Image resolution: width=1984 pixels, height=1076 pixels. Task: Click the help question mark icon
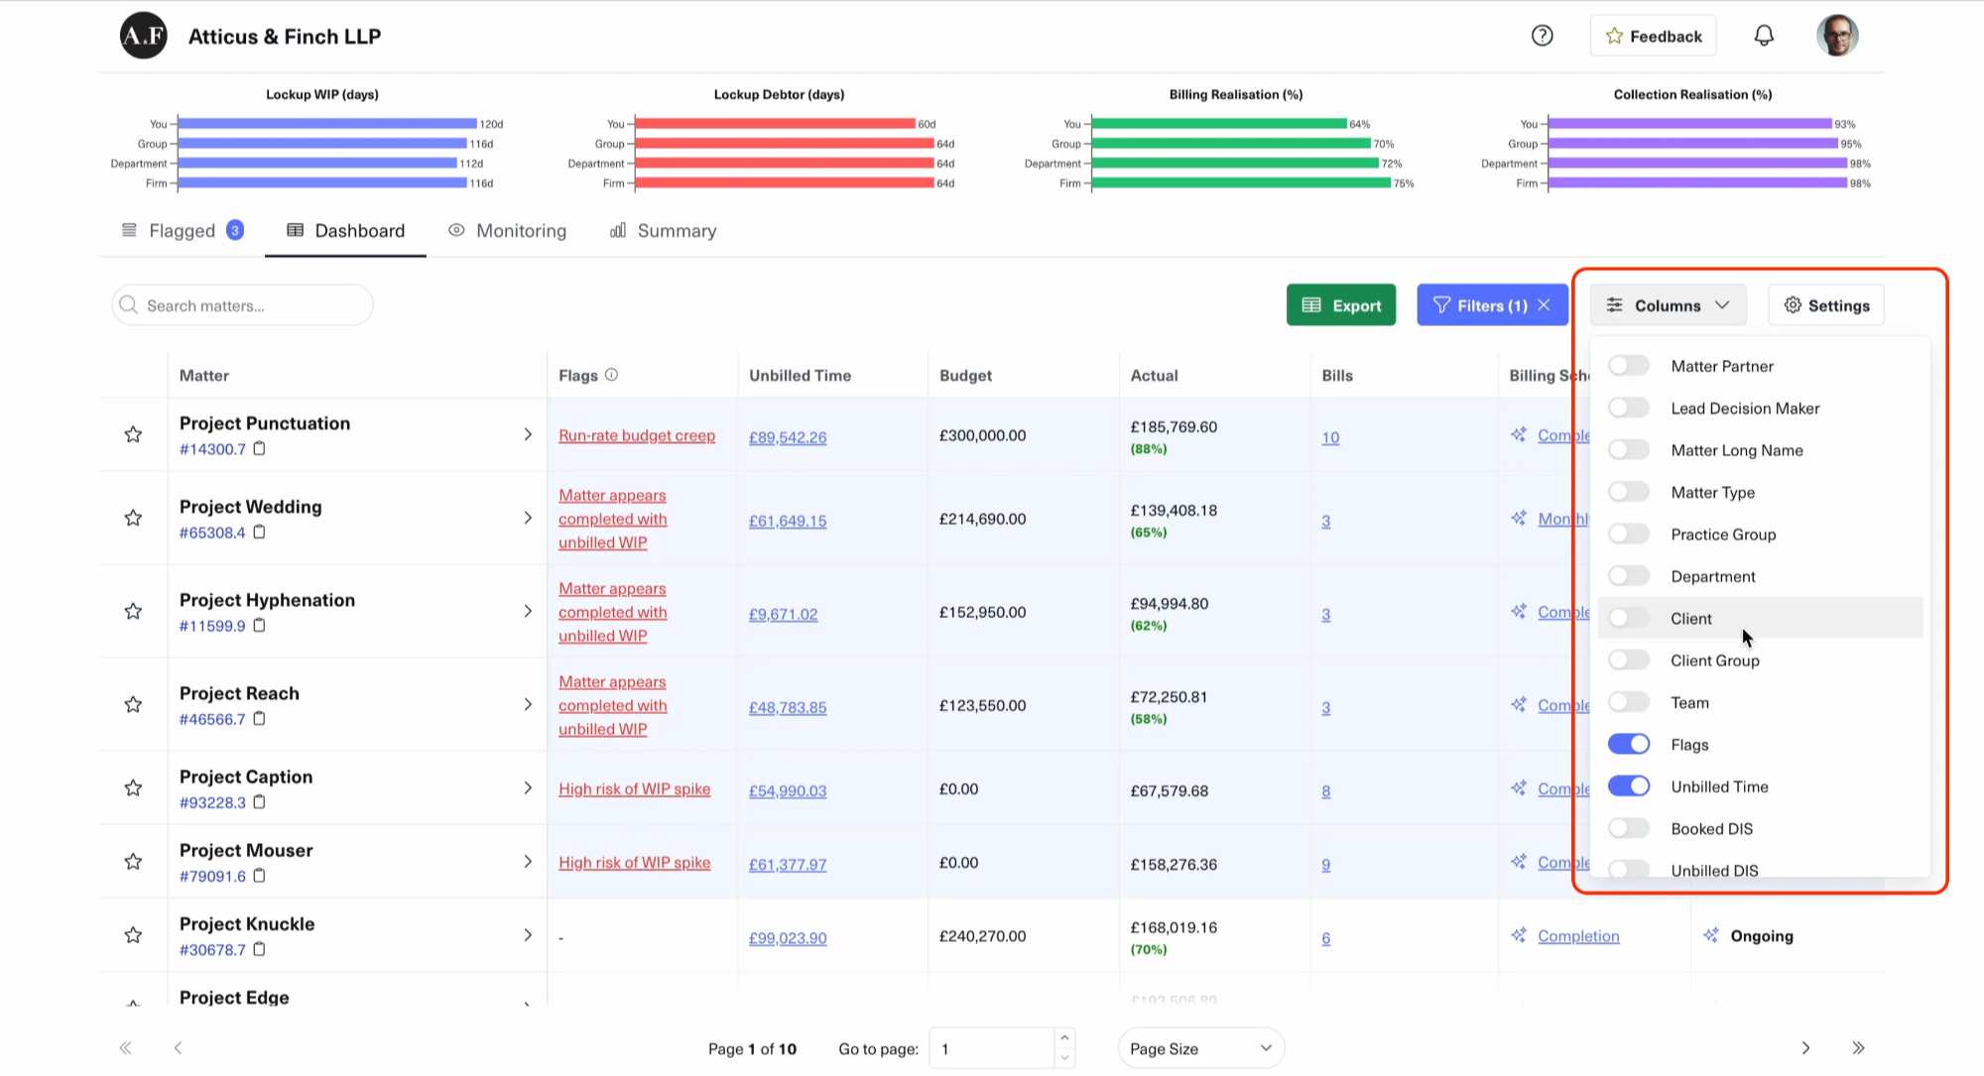coord(1542,36)
